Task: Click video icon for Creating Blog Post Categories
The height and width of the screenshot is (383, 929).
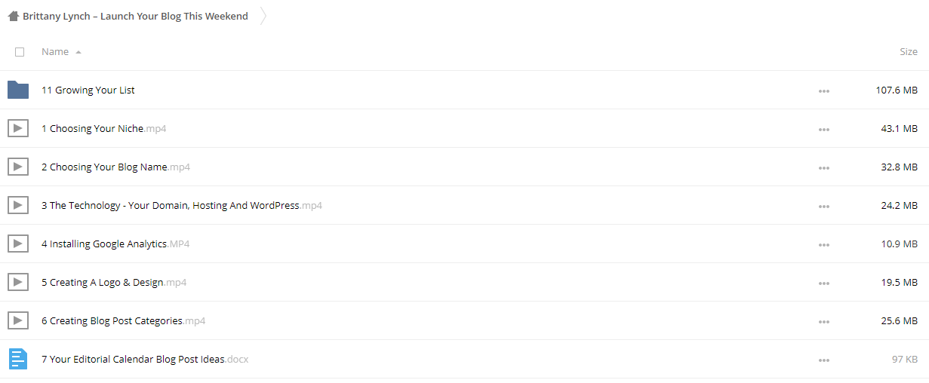Action: point(18,320)
